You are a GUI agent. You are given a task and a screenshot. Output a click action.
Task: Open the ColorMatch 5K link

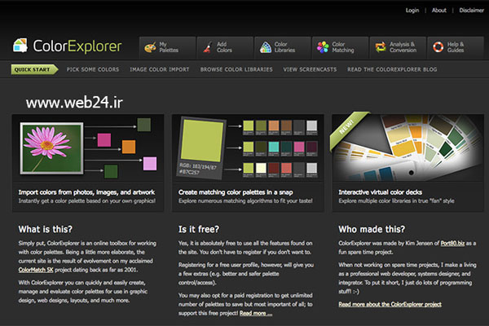[x=36, y=270]
